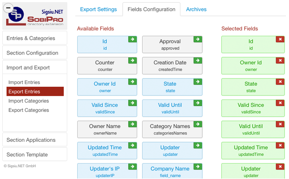Remove Id from selected fields with red X
The height and width of the screenshot is (179, 289).
280,39
